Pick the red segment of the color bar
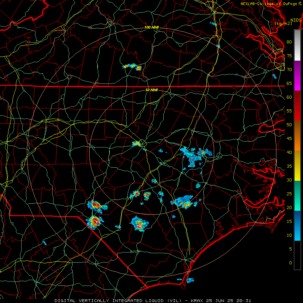Image resolution: width=303 pixels, height=303 pixels. tap(297, 106)
